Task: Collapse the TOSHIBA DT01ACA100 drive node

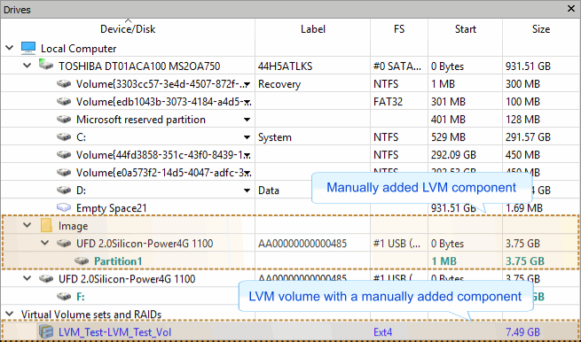Action: [x=27, y=66]
